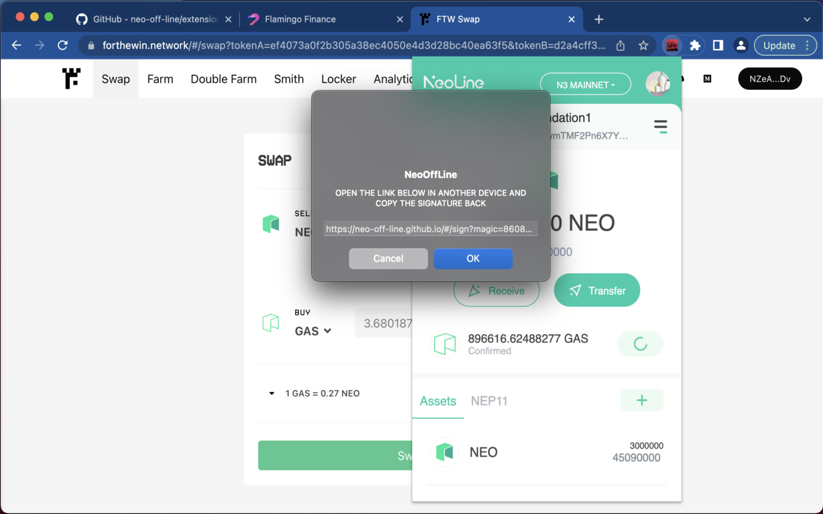Open the NeoLine hamburger menu

660,126
